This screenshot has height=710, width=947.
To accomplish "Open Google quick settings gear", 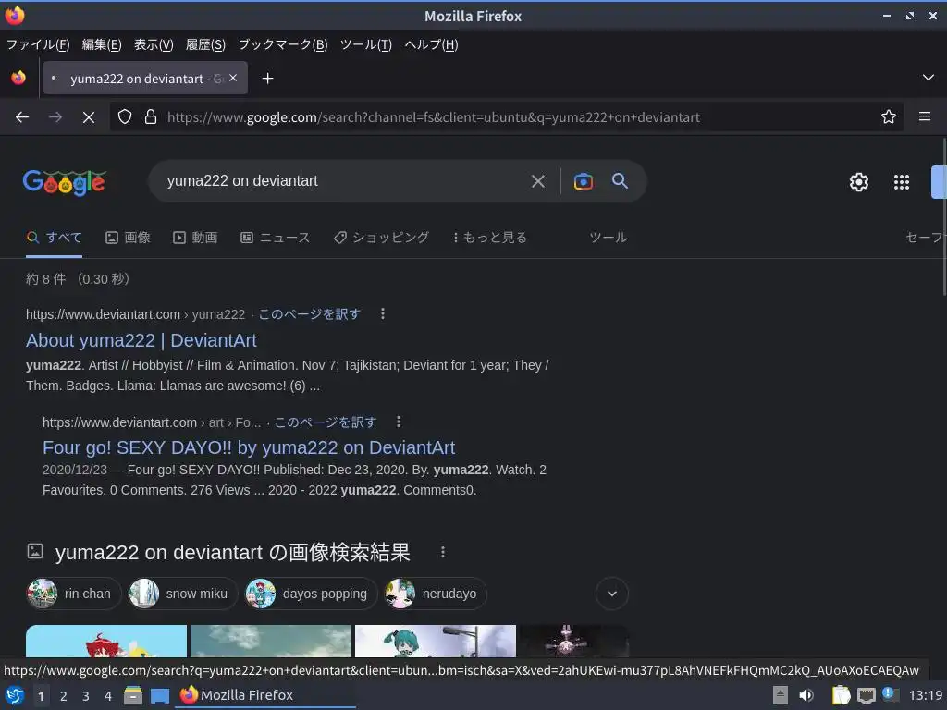I will 858,182.
